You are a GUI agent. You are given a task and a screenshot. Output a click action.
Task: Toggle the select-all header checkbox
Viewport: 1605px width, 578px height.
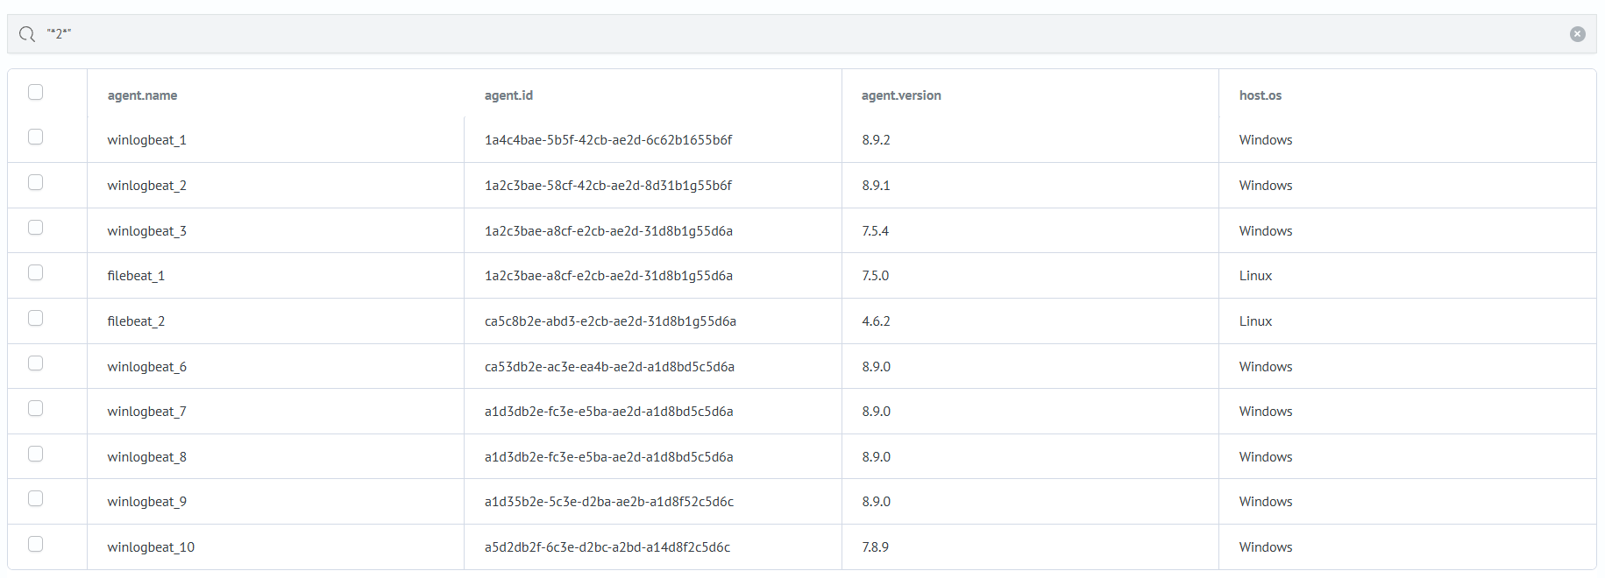click(36, 92)
